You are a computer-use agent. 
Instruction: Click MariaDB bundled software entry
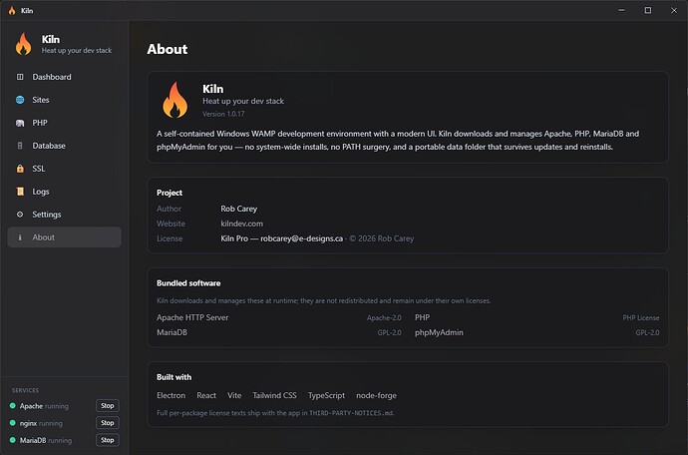coord(172,332)
